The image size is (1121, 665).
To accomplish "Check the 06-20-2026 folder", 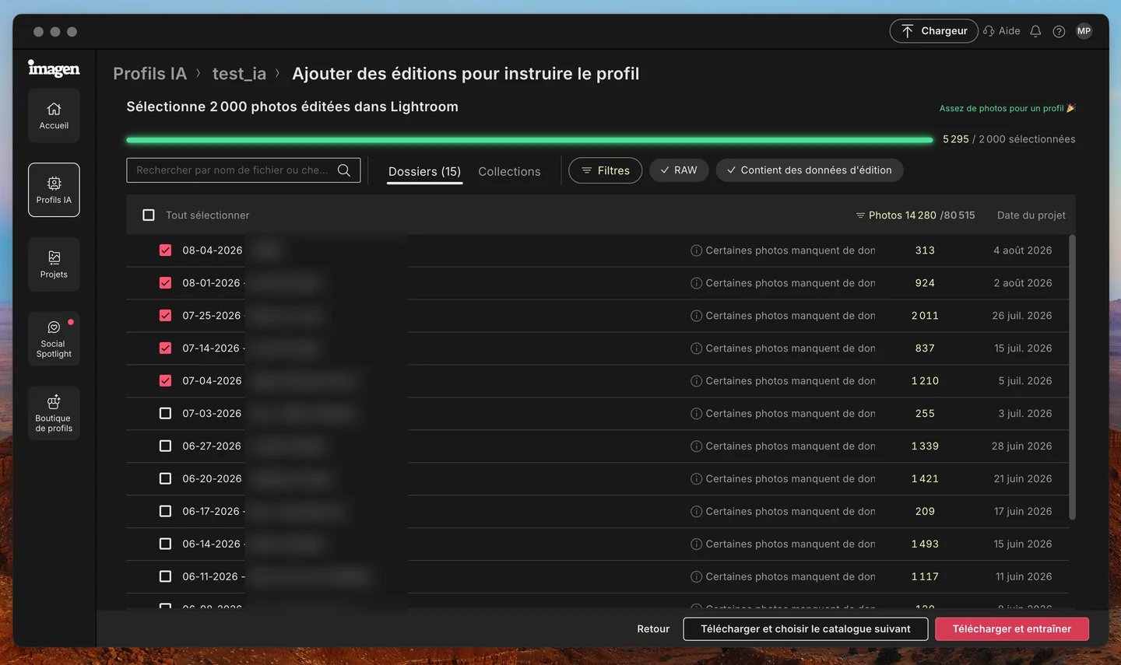I will [165, 479].
